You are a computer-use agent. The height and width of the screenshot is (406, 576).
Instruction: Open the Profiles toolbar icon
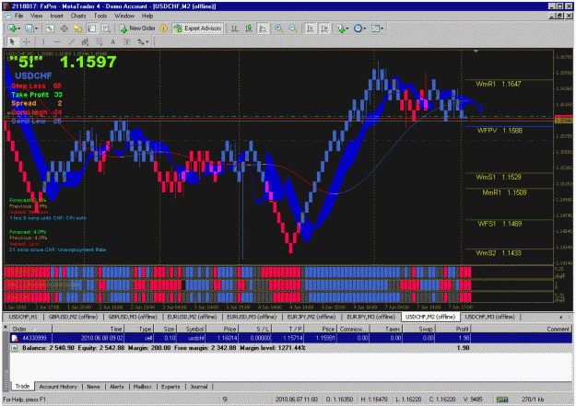29,29
